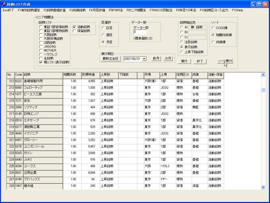Enable the MOTHER checkbox
270x203 pixels.
point(41,50)
